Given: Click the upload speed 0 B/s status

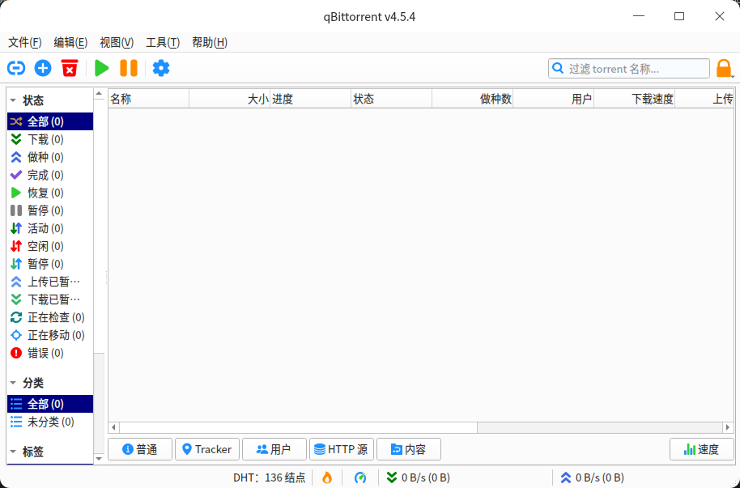Looking at the screenshot, I should click(x=592, y=477).
